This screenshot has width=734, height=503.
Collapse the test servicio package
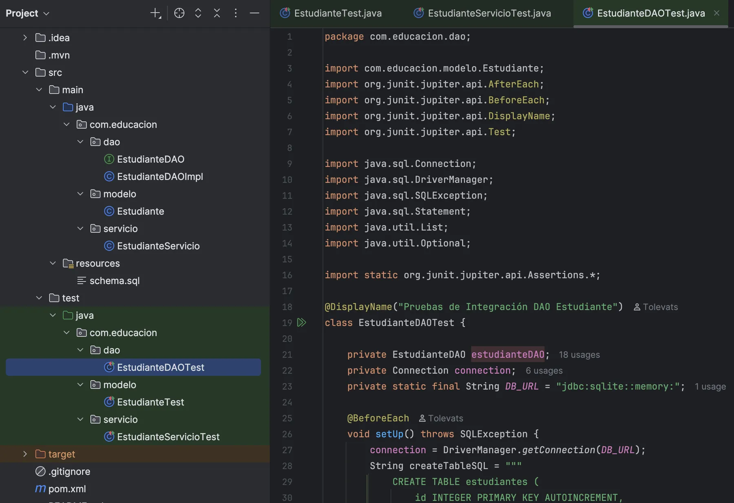click(x=80, y=419)
